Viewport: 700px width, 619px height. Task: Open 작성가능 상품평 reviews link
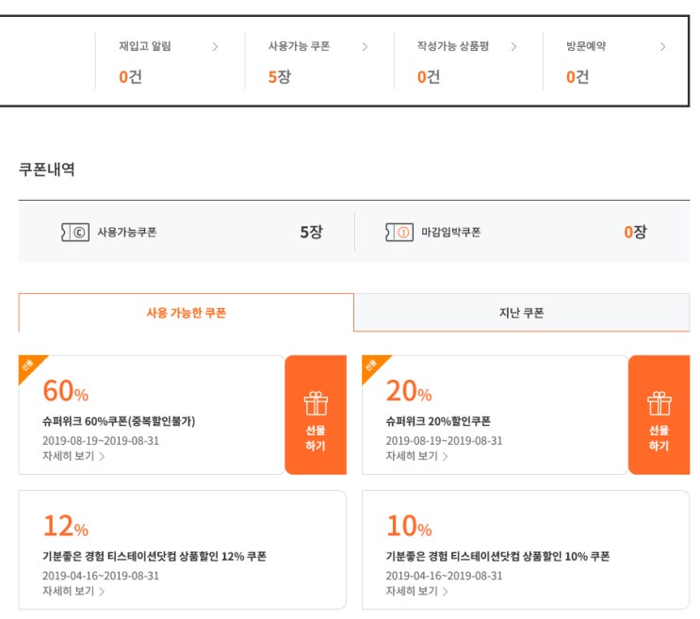coord(453,46)
